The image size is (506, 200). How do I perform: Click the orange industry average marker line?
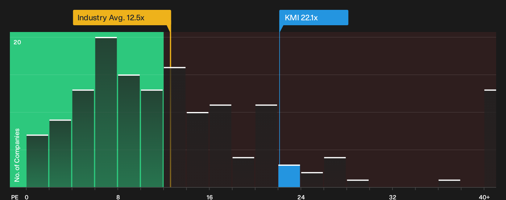pos(170,109)
